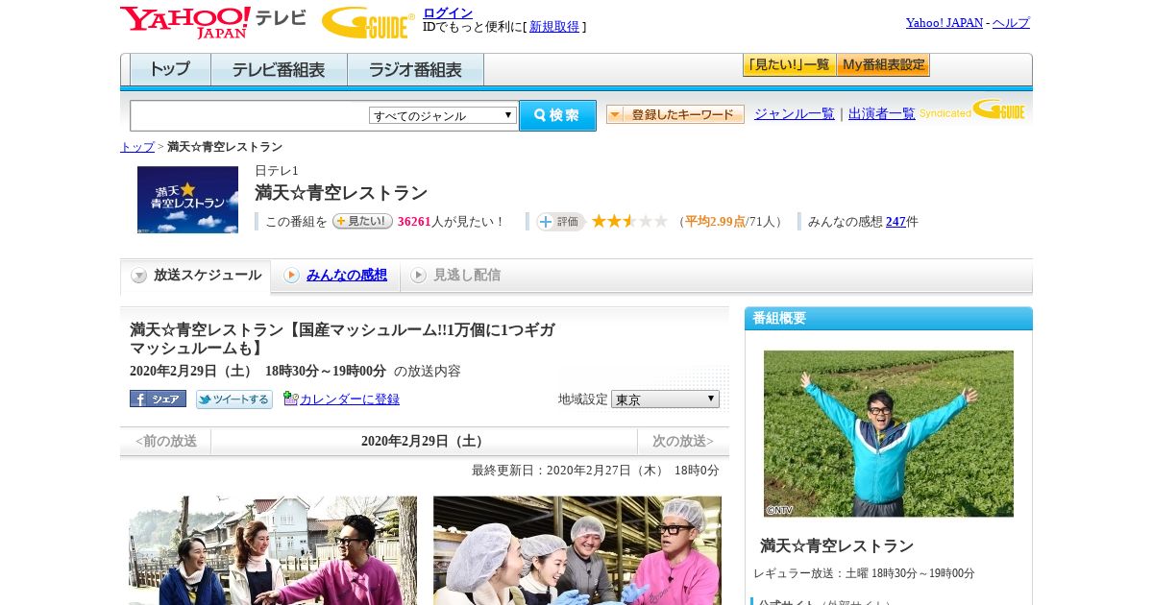This screenshot has height=605, width=1153.
Task: Click the 満天☆青空レストラン program logo thumbnail
Action: pyautogui.click(x=187, y=200)
